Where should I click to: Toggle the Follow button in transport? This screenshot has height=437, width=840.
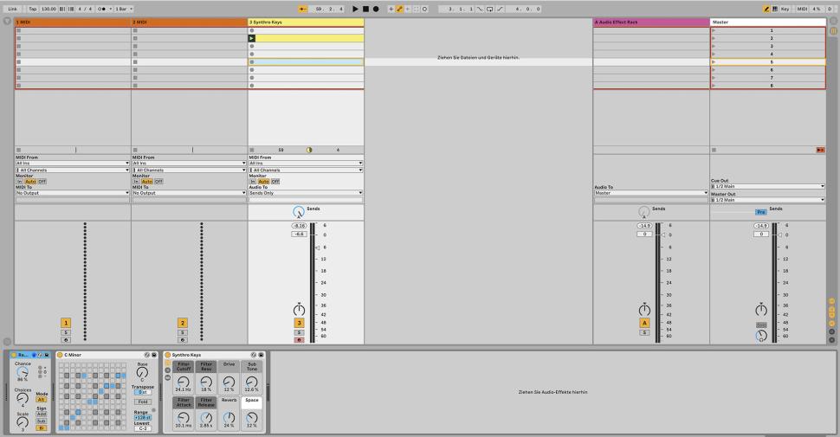tap(303, 10)
